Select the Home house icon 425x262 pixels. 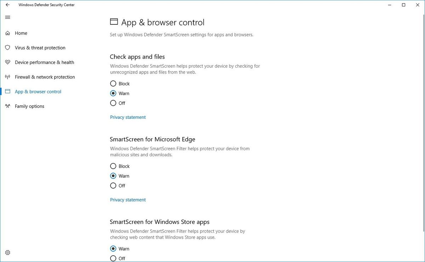(8, 33)
